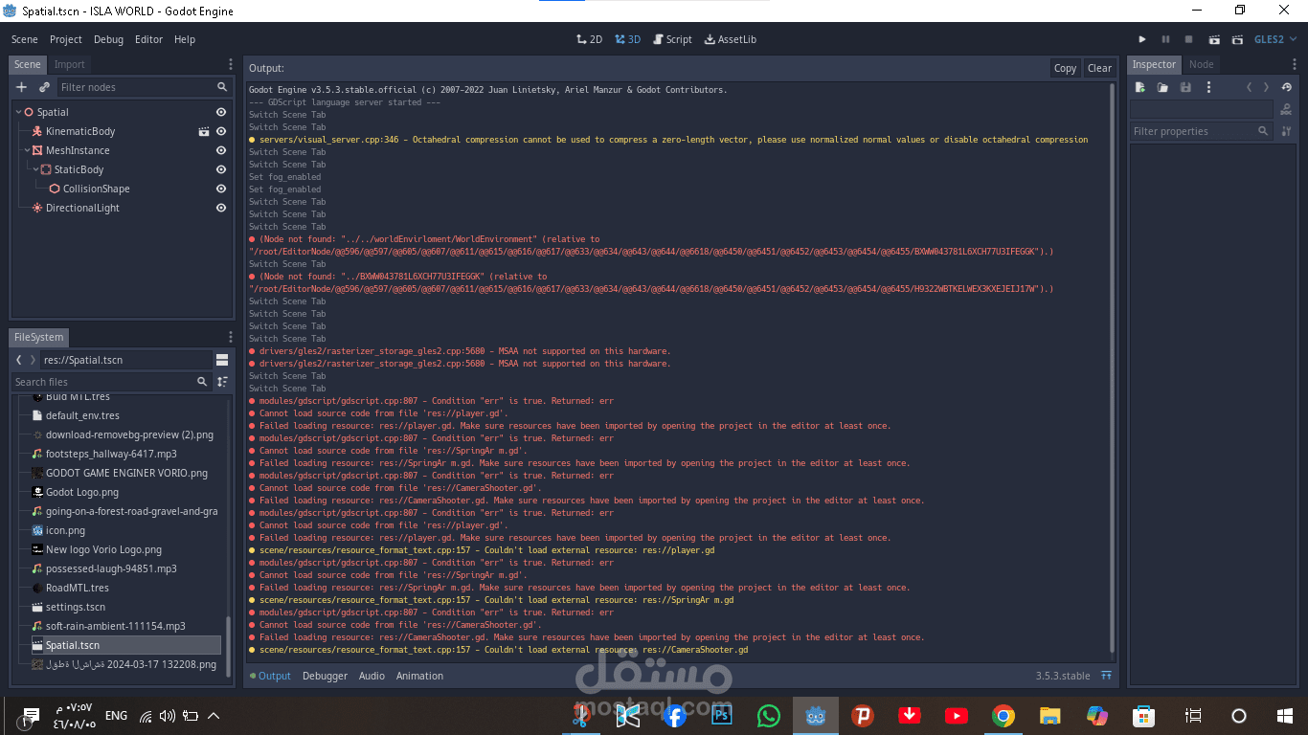Switch to the 2D workspace

coord(589,39)
